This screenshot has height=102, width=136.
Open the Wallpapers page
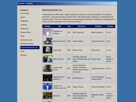click(x=24, y=21)
